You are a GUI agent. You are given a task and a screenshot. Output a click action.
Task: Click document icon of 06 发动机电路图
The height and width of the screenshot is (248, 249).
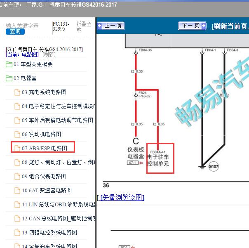(x=17, y=135)
